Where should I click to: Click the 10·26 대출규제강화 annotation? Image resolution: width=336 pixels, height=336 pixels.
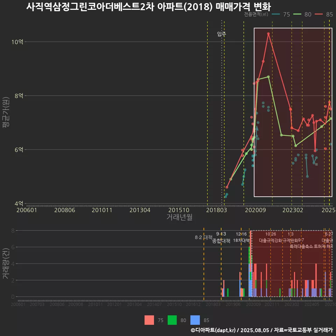tap(271, 237)
